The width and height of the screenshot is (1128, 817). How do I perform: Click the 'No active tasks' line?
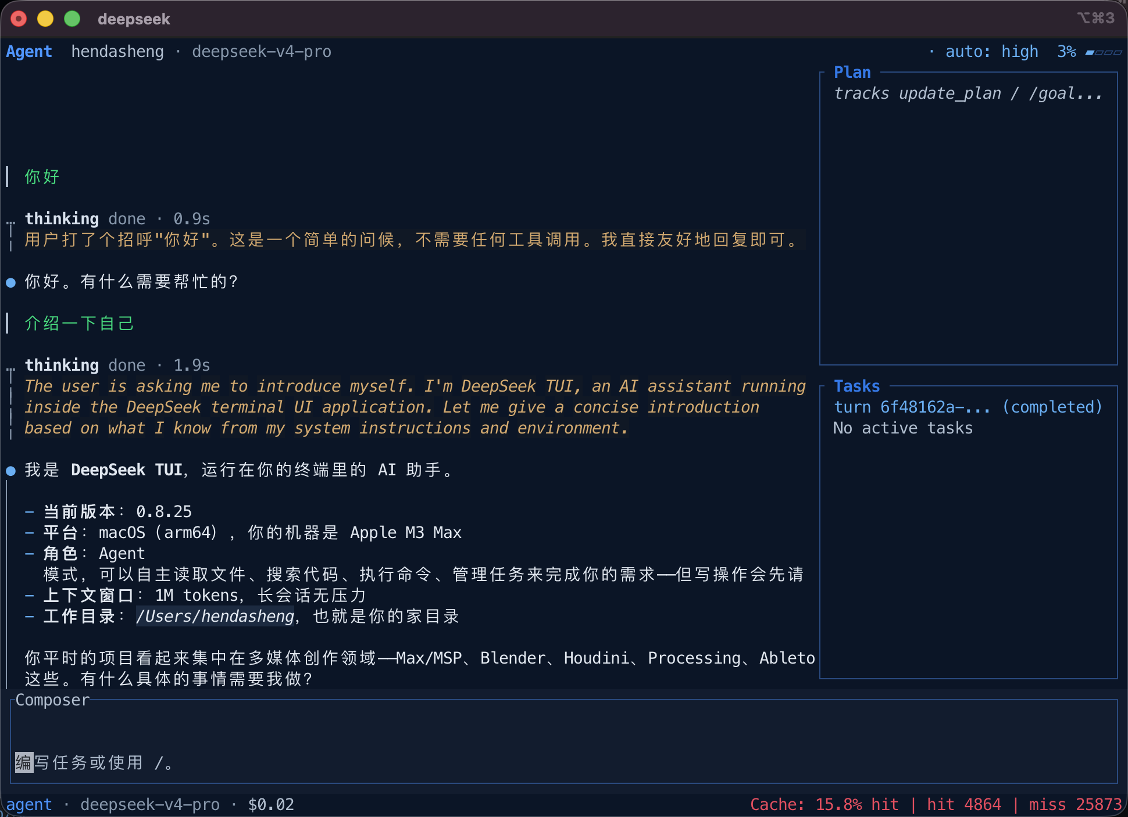pyautogui.click(x=903, y=428)
